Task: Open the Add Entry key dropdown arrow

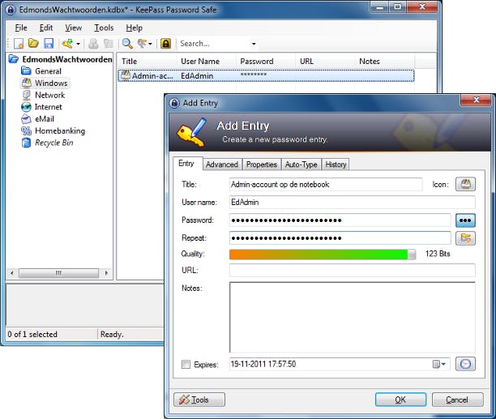Action: pos(78,44)
